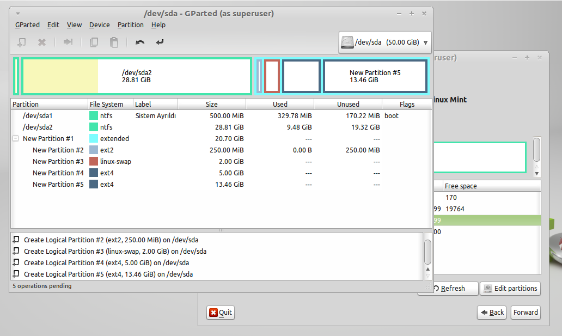Select the New Partition #3 row
The height and width of the screenshot is (336, 562).
click(221, 162)
